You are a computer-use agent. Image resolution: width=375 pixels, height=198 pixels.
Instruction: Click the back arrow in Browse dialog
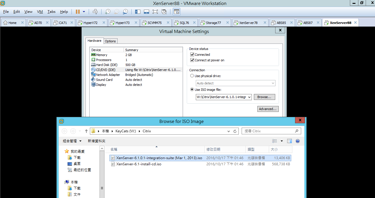click(x=64, y=131)
